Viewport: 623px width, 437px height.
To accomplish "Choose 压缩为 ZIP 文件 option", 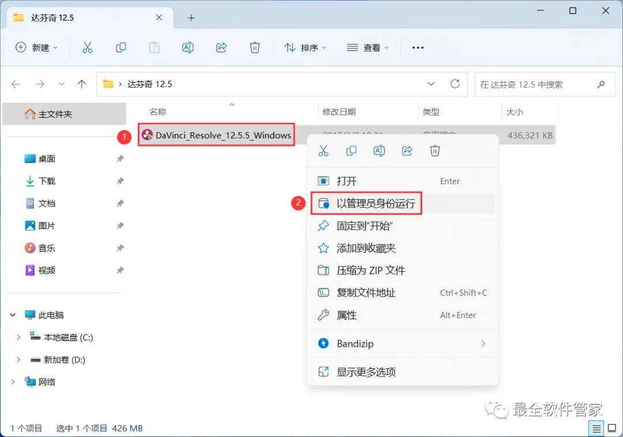I will pos(403,270).
